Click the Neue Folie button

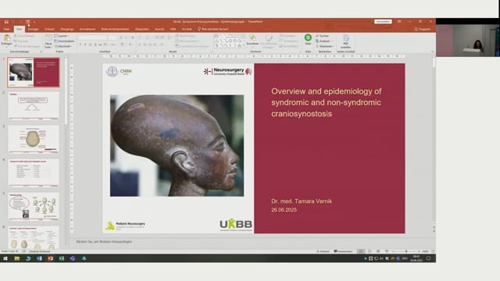pyautogui.click(x=48, y=41)
